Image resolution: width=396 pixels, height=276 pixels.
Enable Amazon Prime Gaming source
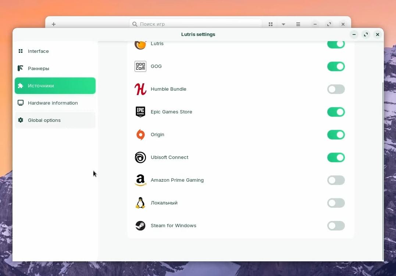[x=336, y=180]
